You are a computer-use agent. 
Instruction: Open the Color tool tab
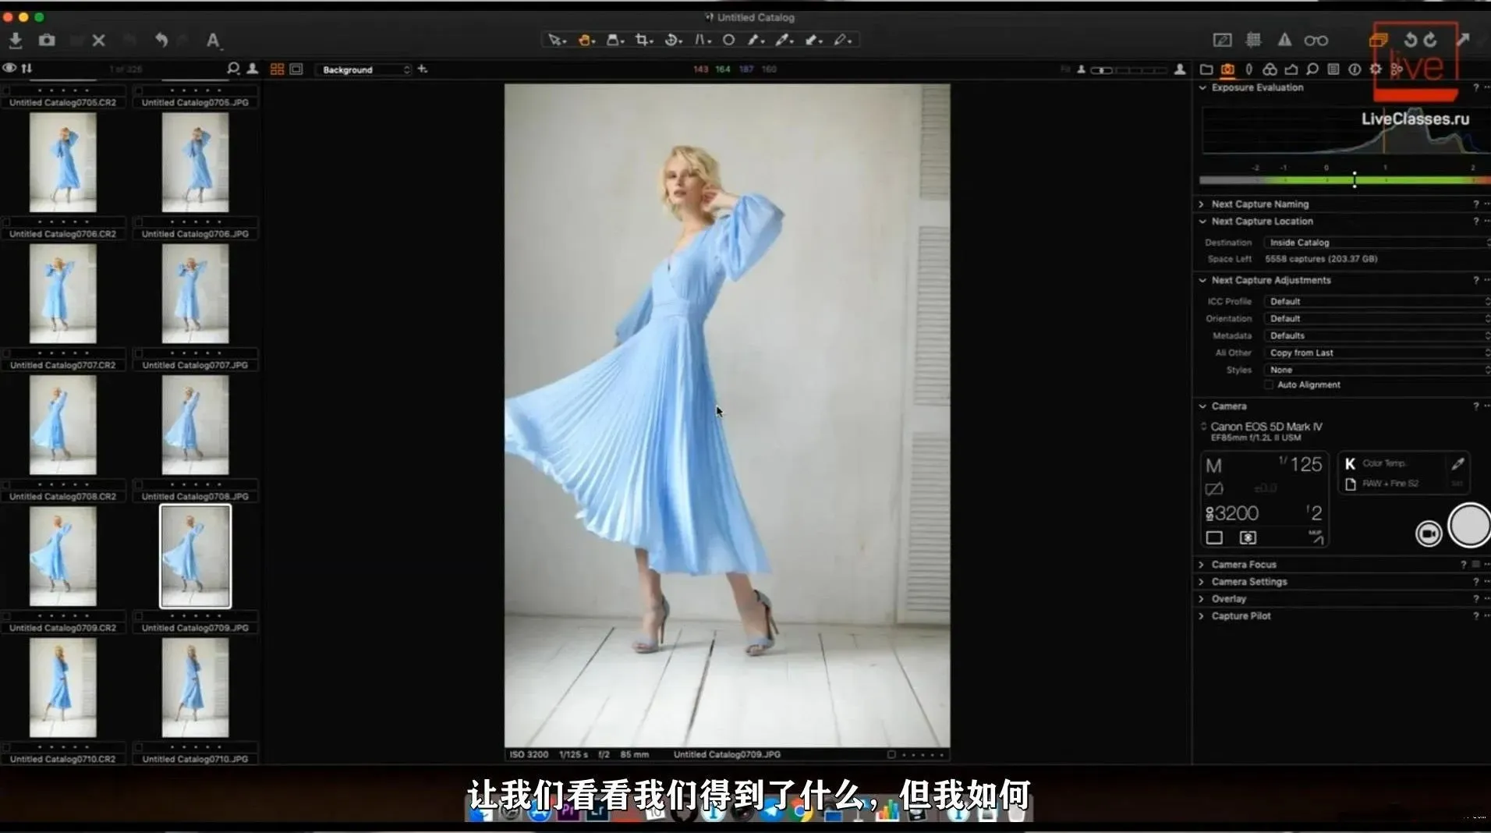point(1270,69)
